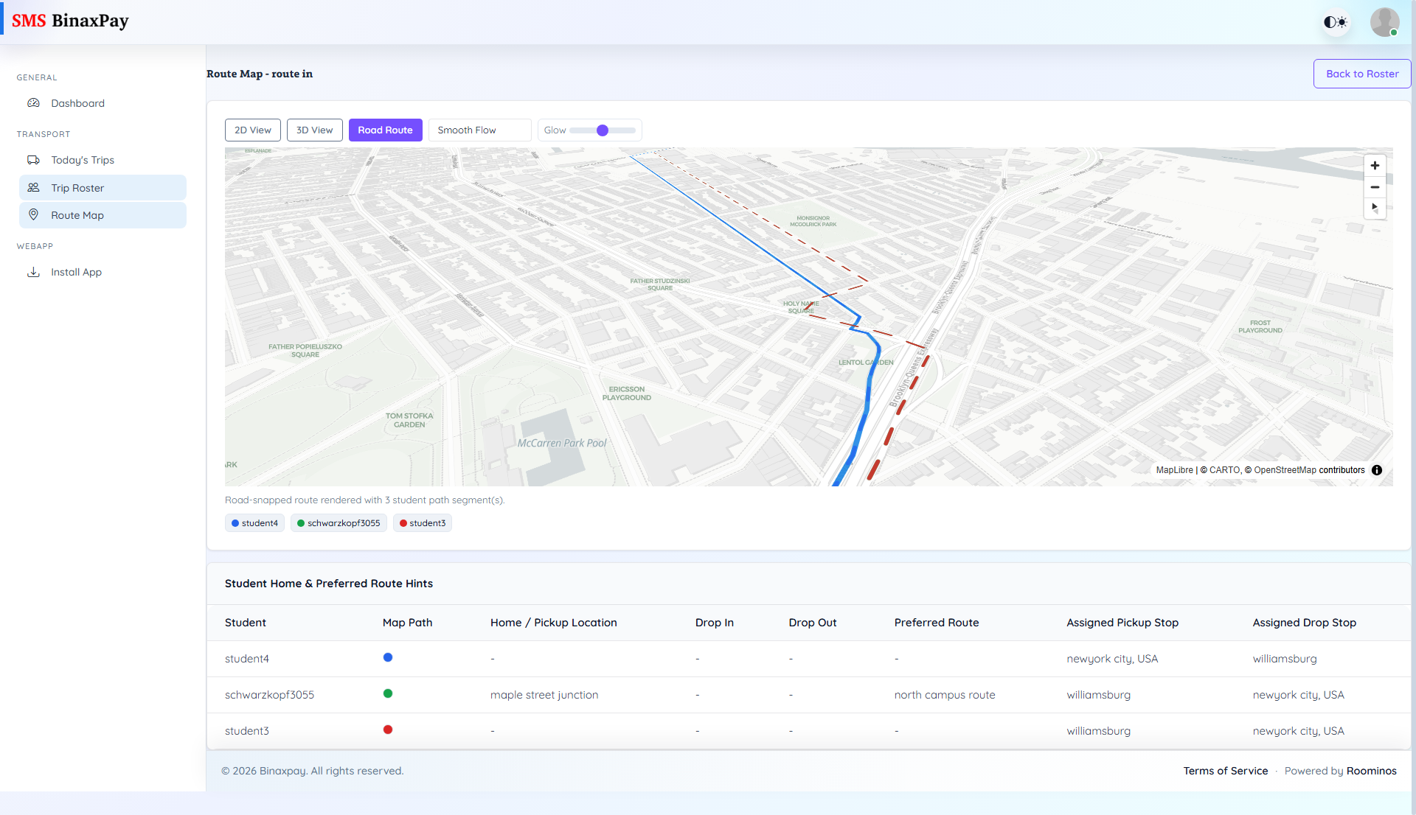1416x815 pixels.
Task: Select the Today's Trips bus icon
Action: tap(34, 159)
